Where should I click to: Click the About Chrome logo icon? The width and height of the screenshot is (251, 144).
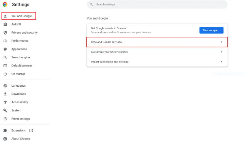(x=5, y=139)
